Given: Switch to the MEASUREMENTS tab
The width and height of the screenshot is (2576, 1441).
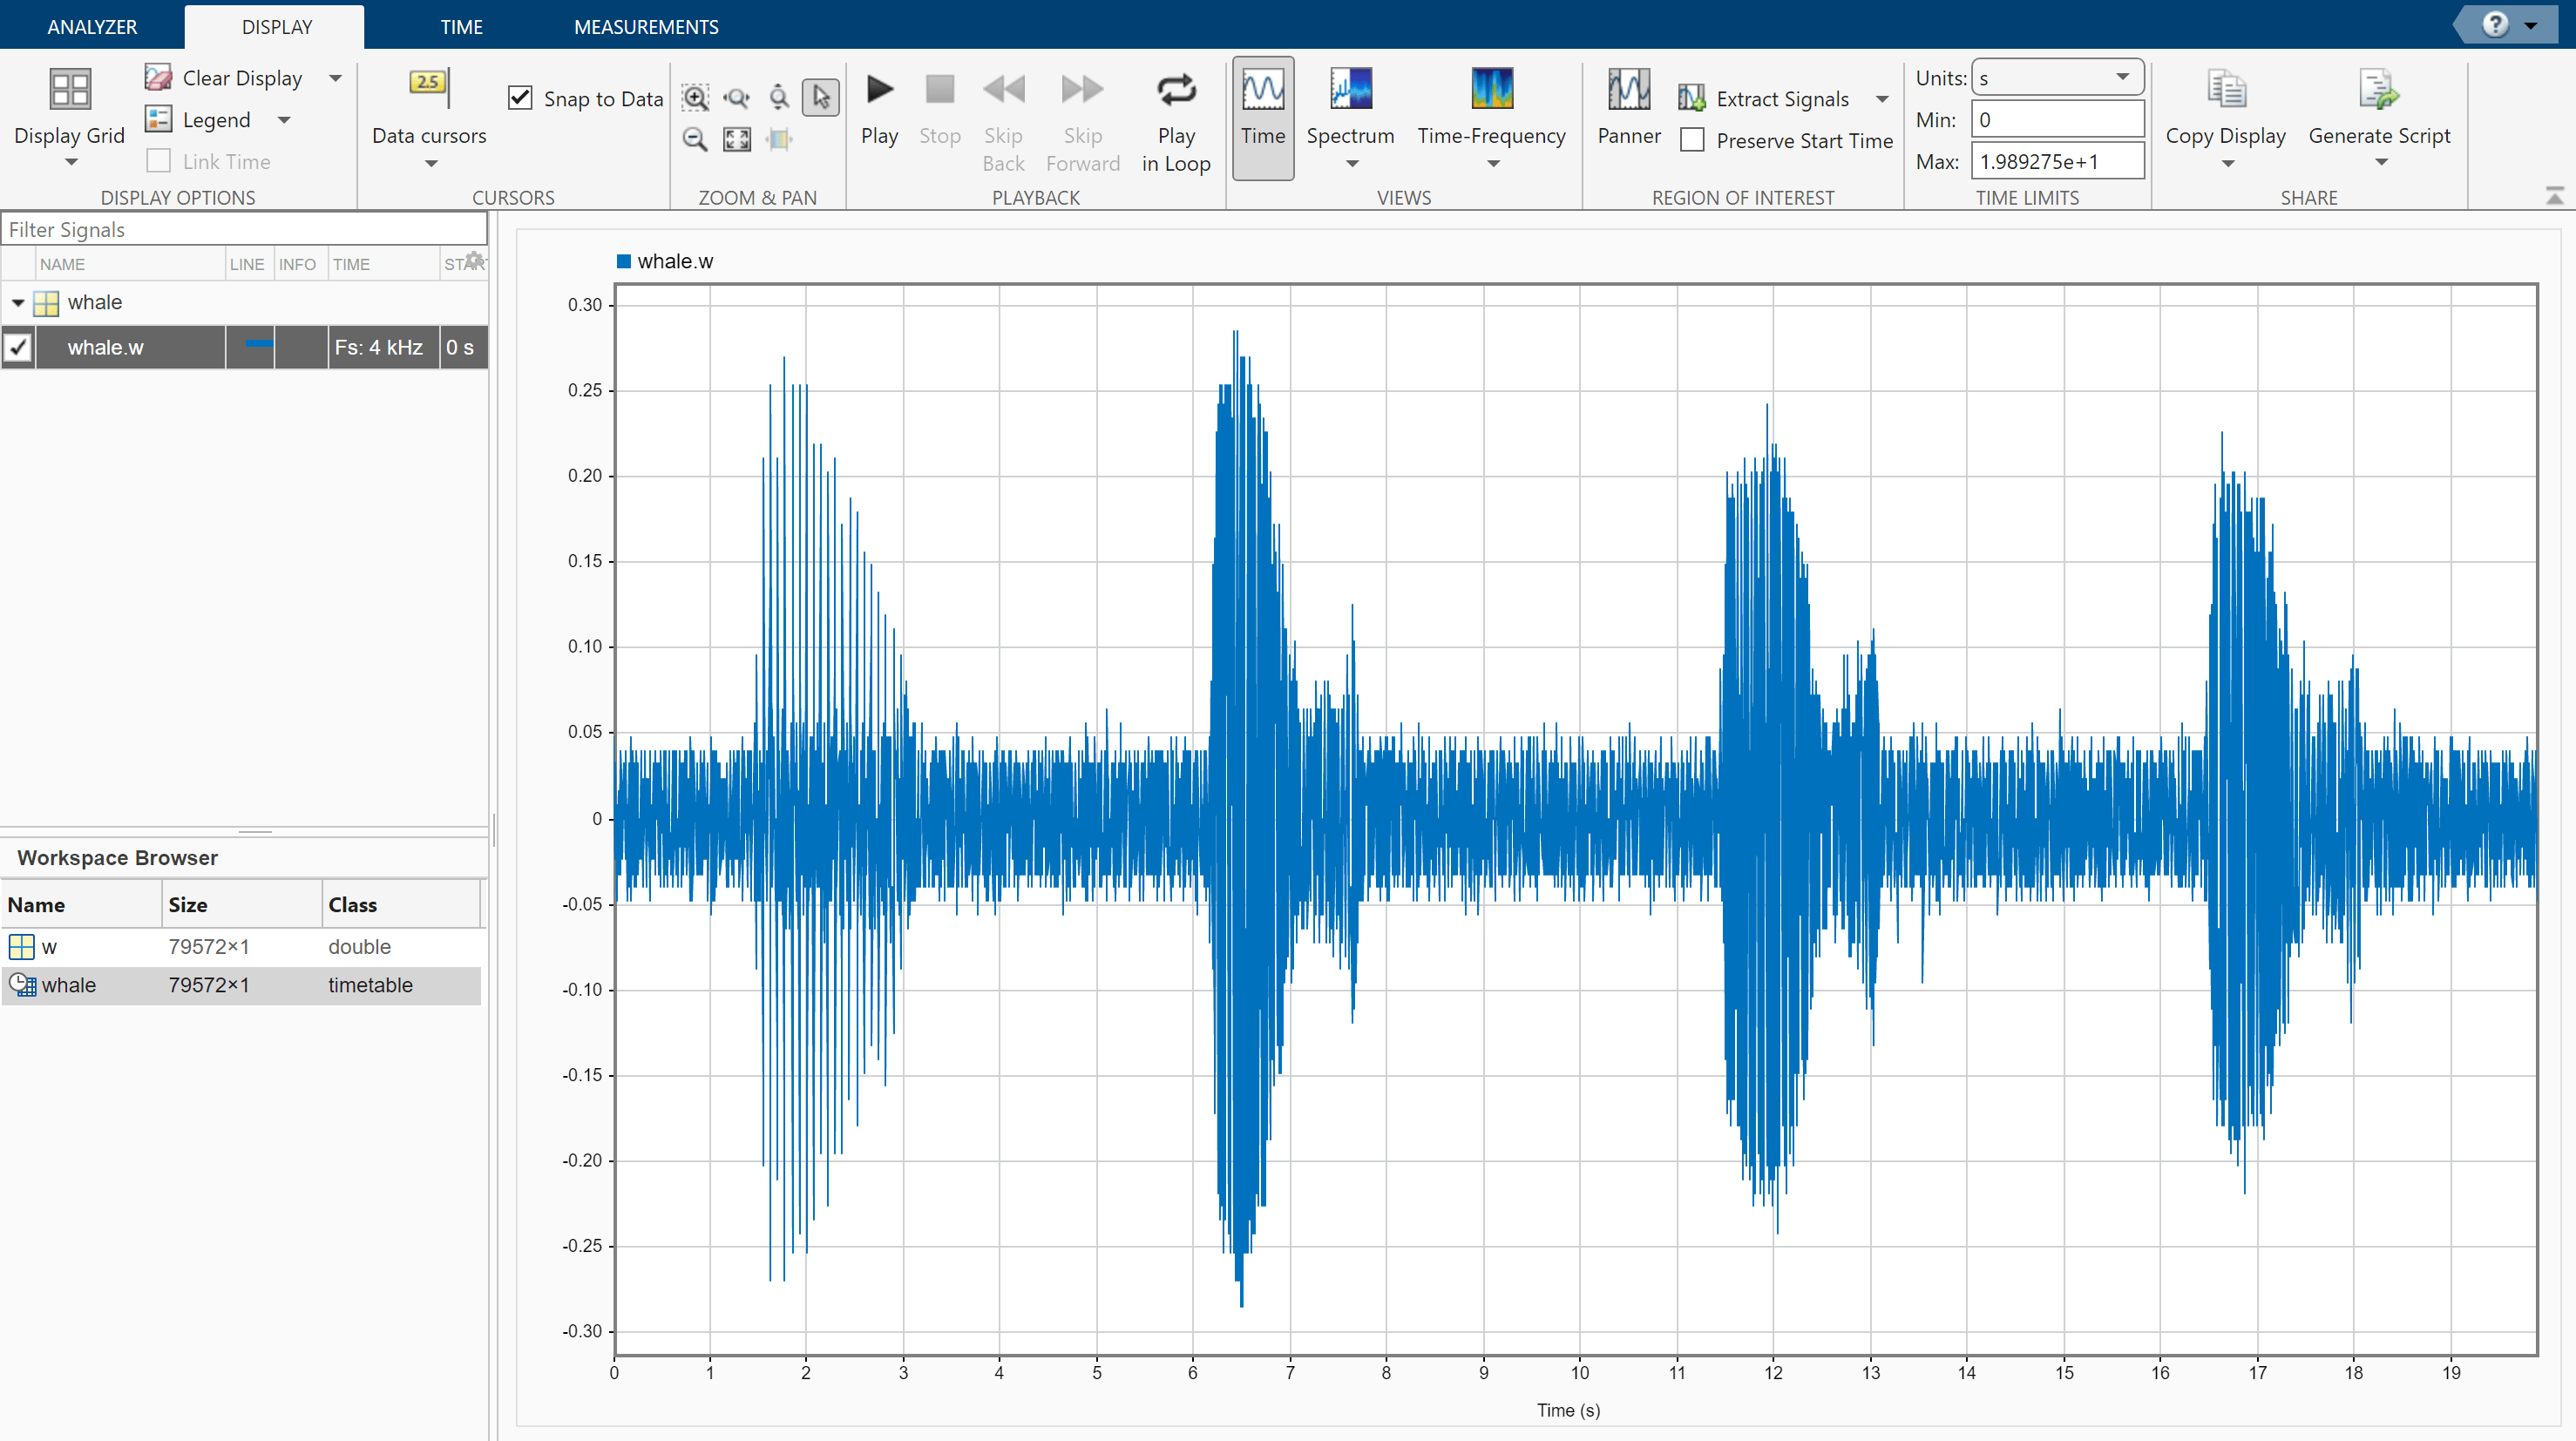Looking at the screenshot, I should (x=646, y=27).
